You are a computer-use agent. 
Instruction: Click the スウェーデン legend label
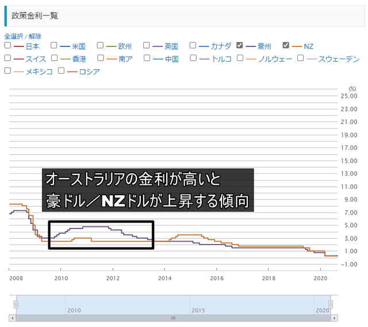tap(339, 59)
